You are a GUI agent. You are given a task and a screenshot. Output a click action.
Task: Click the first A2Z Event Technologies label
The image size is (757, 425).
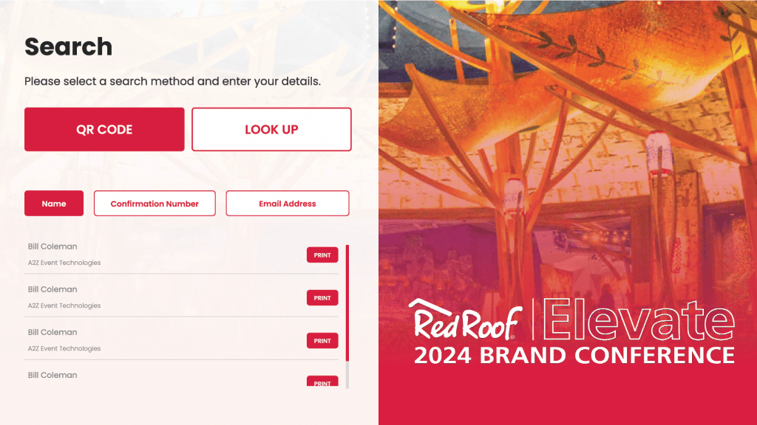(64, 263)
